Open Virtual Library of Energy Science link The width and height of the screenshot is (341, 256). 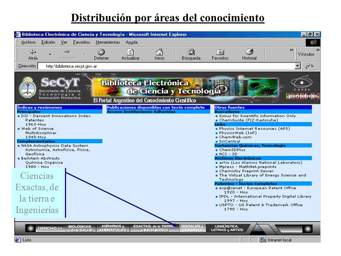click(262, 177)
